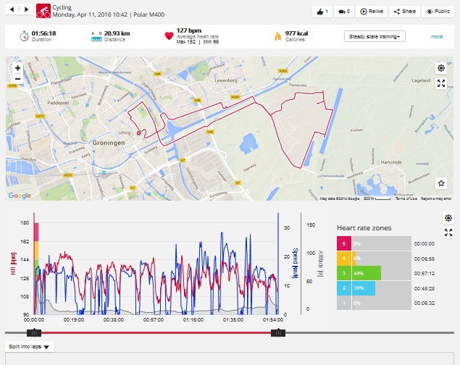Open map settings gear icon
Image resolution: width=460 pixels, height=365 pixels.
click(440, 68)
